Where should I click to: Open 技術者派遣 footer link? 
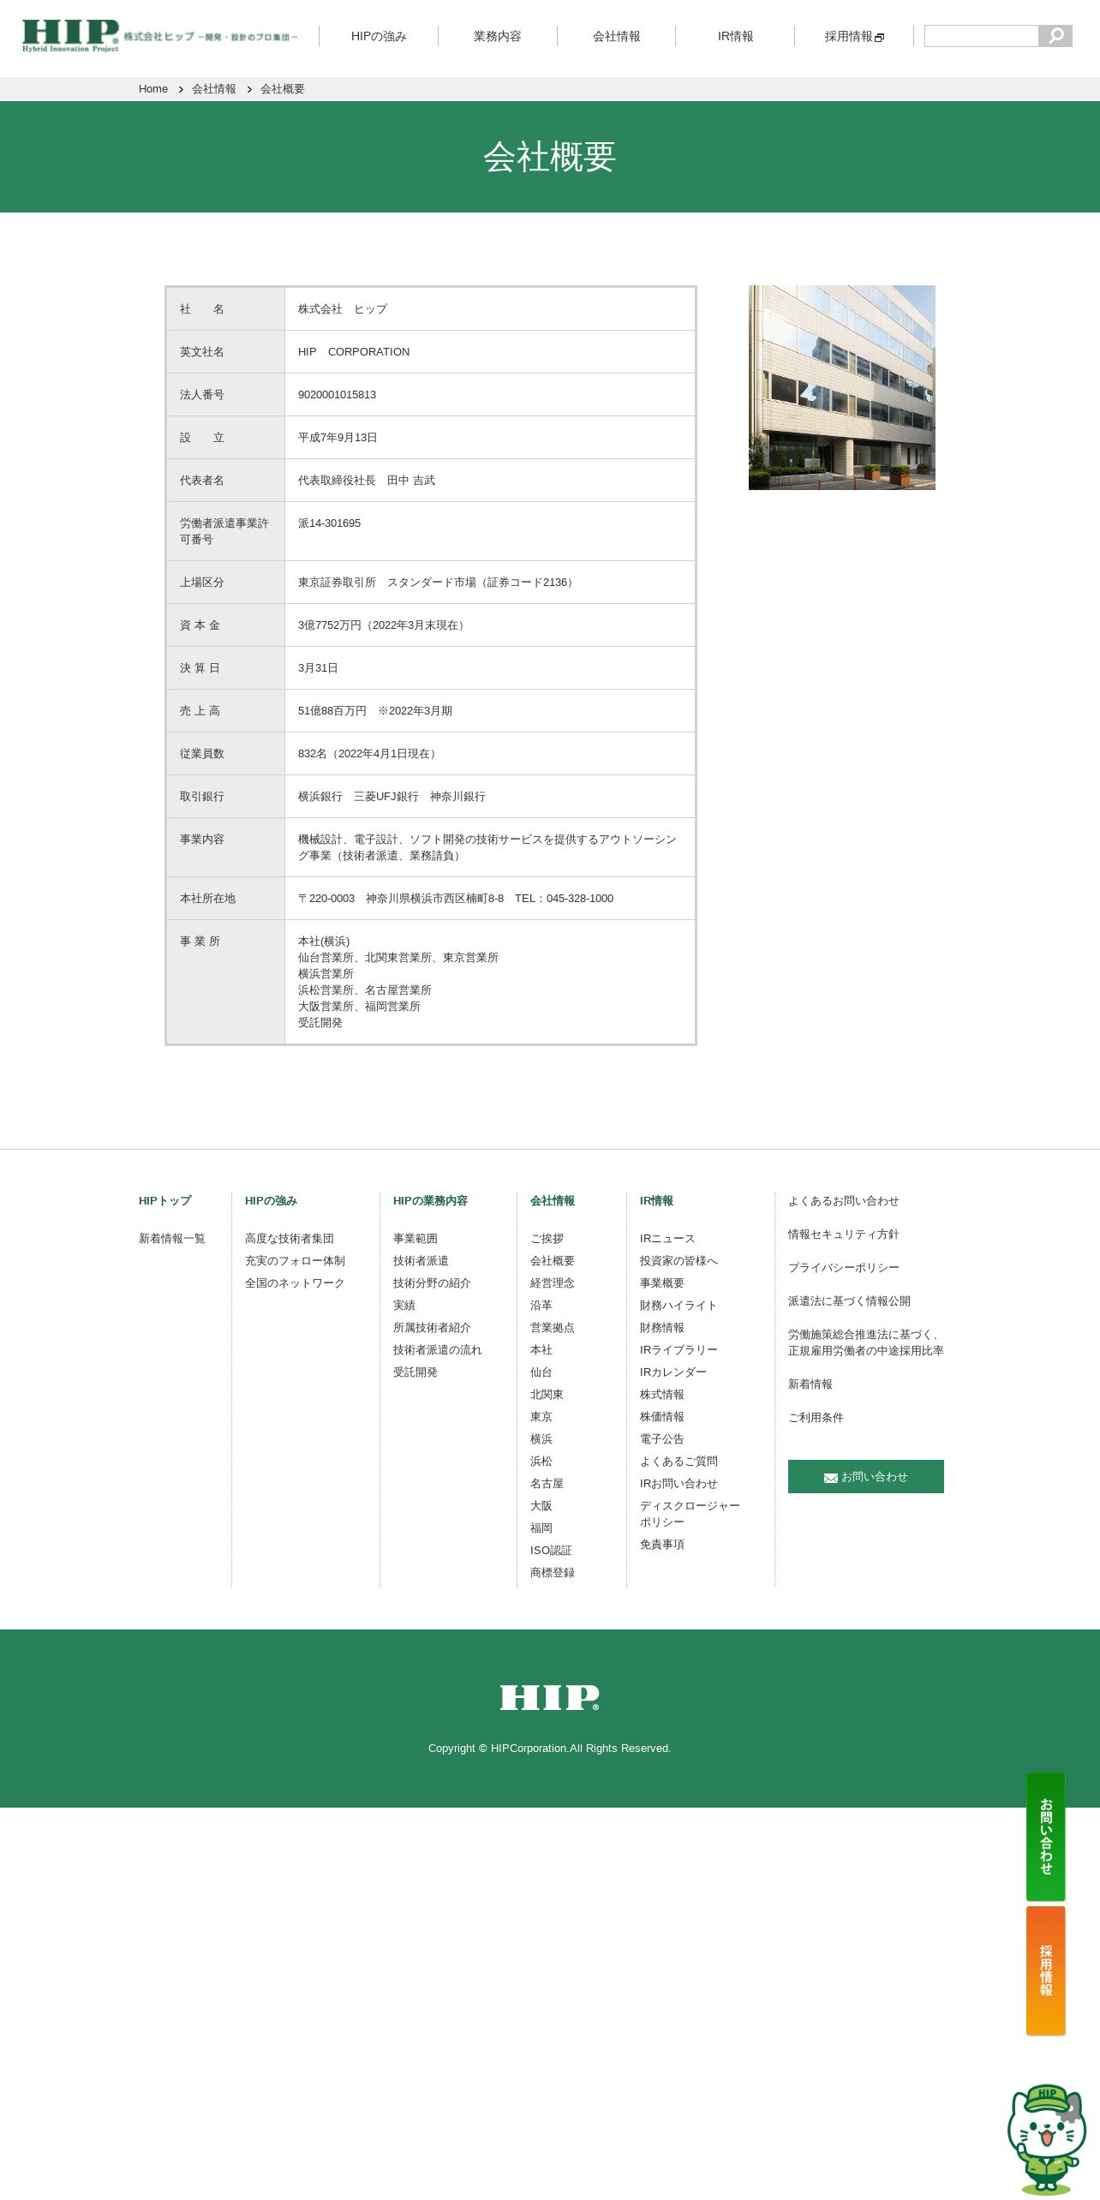(x=421, y=1261)
